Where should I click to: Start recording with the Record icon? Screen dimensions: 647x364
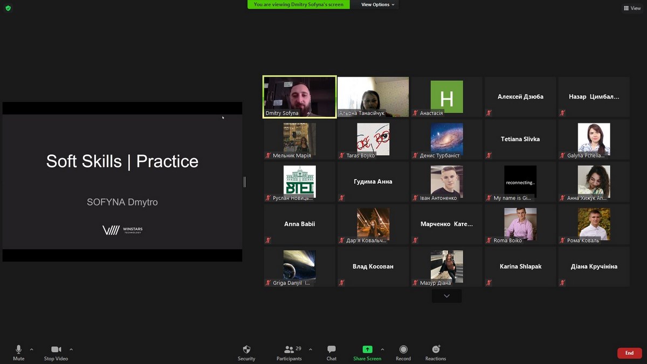coord(403,349)
